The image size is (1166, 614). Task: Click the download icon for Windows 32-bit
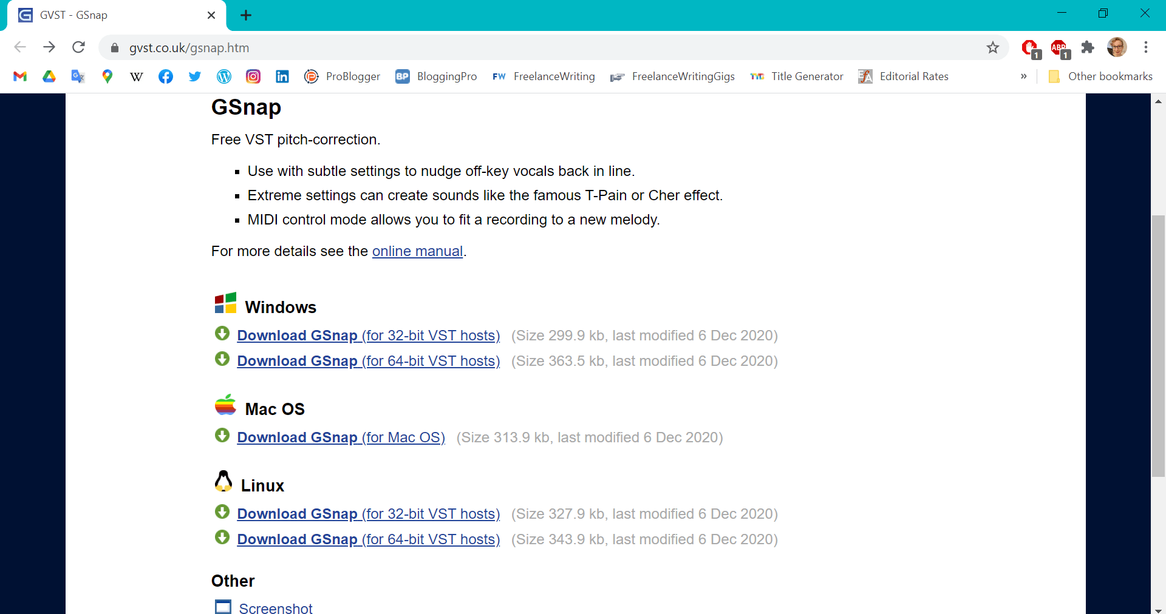pyautogui.click(x=222, y=334)
